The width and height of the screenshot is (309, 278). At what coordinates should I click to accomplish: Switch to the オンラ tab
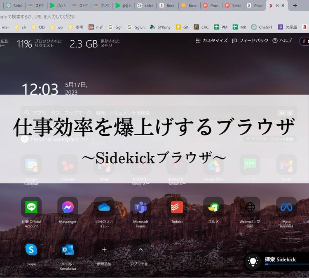[102, 5]
